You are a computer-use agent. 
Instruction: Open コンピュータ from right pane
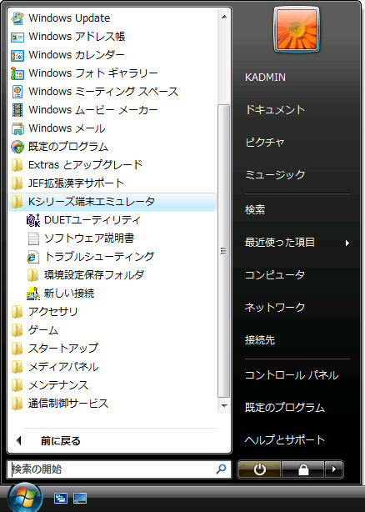(275, 275)
